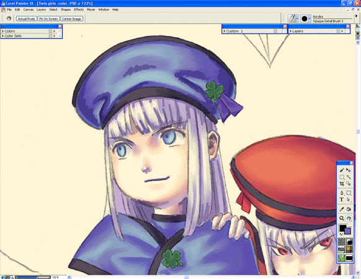
Task: Open the Paper selector in toolbox
Action: [341, 241]
